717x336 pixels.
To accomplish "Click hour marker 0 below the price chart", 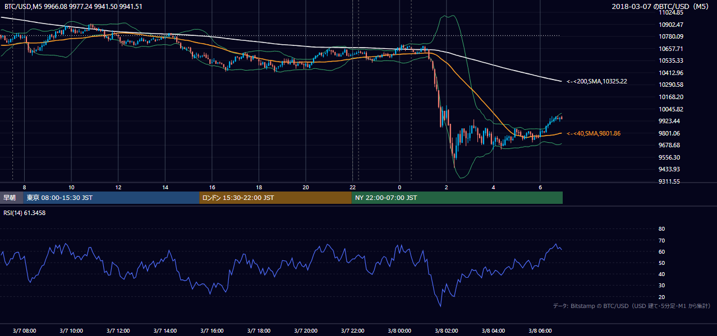I will pyautogui.click(x=399, y=187).
